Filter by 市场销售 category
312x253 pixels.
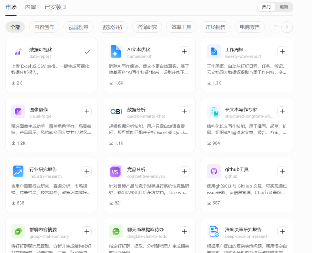click(x=216, y=27)
